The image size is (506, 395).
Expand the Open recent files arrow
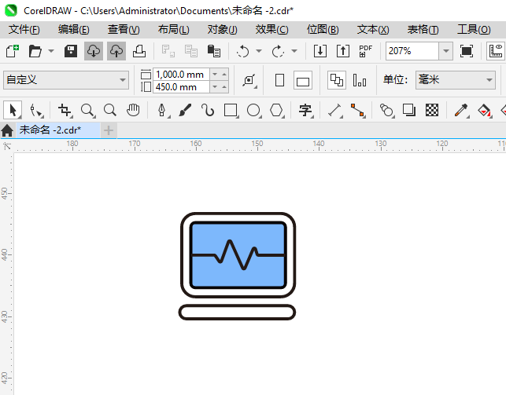pos(51,51)
